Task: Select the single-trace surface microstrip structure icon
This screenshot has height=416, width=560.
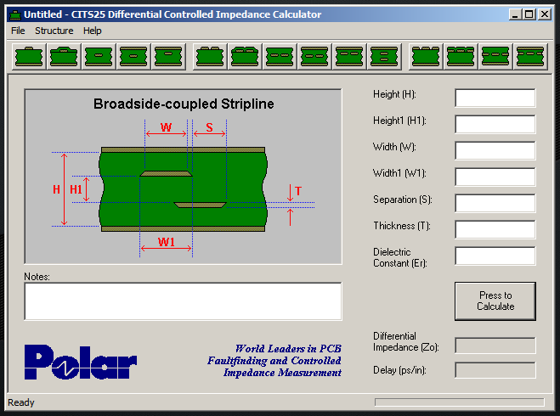Action: coord(29,56)
